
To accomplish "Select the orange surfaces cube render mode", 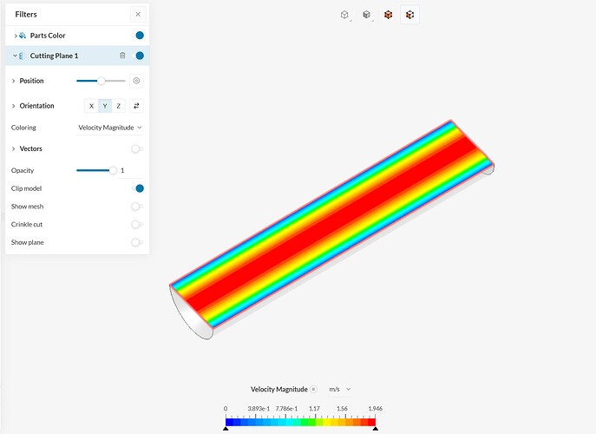I will (388, 15).
